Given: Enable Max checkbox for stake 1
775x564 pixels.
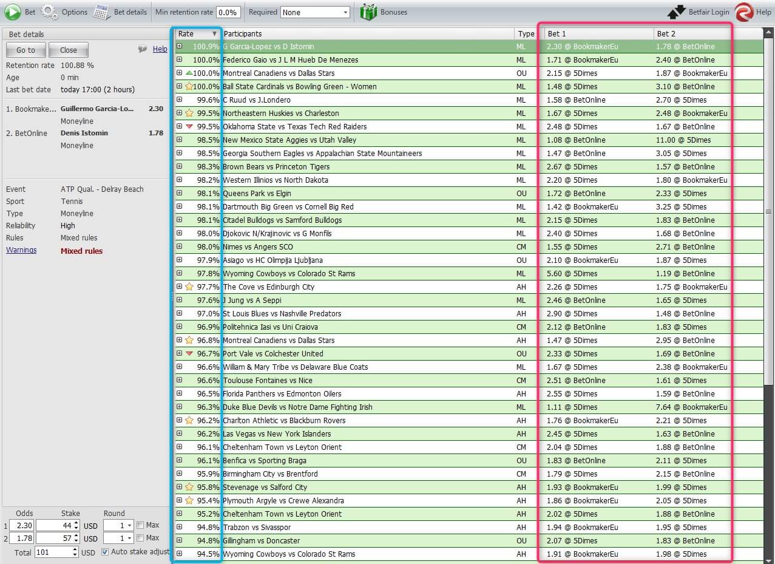Looking at the screenshot, I should point(141,525).
